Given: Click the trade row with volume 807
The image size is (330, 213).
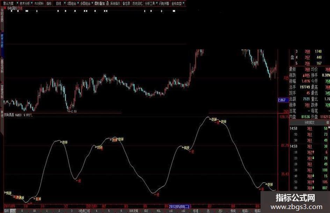Looking at the screenshot, I should 309,188.
